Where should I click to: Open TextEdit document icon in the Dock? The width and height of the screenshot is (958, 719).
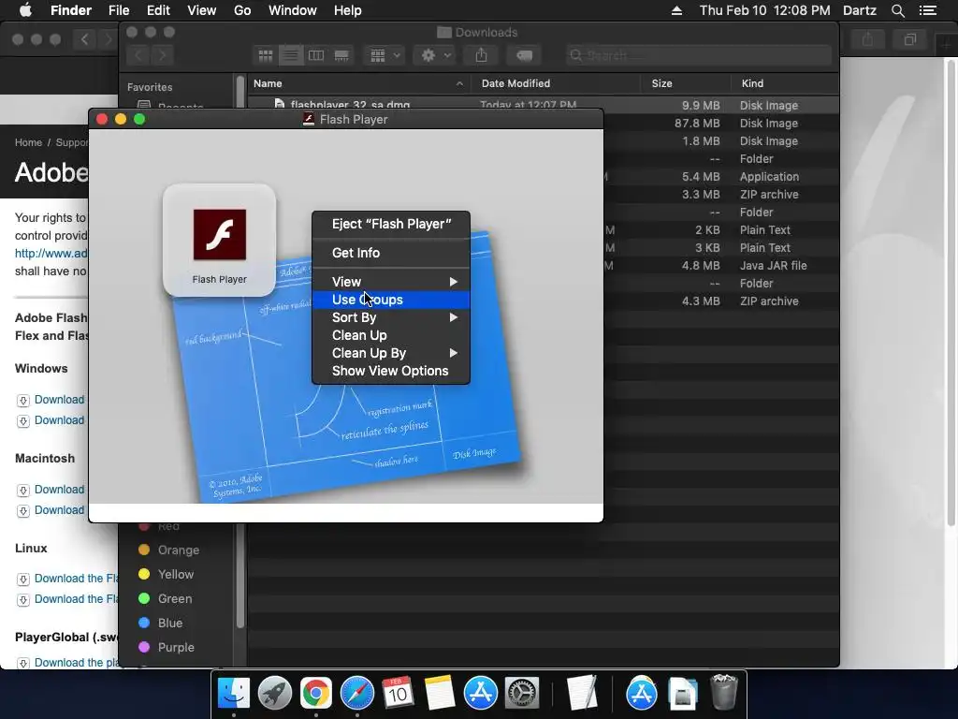581,694
